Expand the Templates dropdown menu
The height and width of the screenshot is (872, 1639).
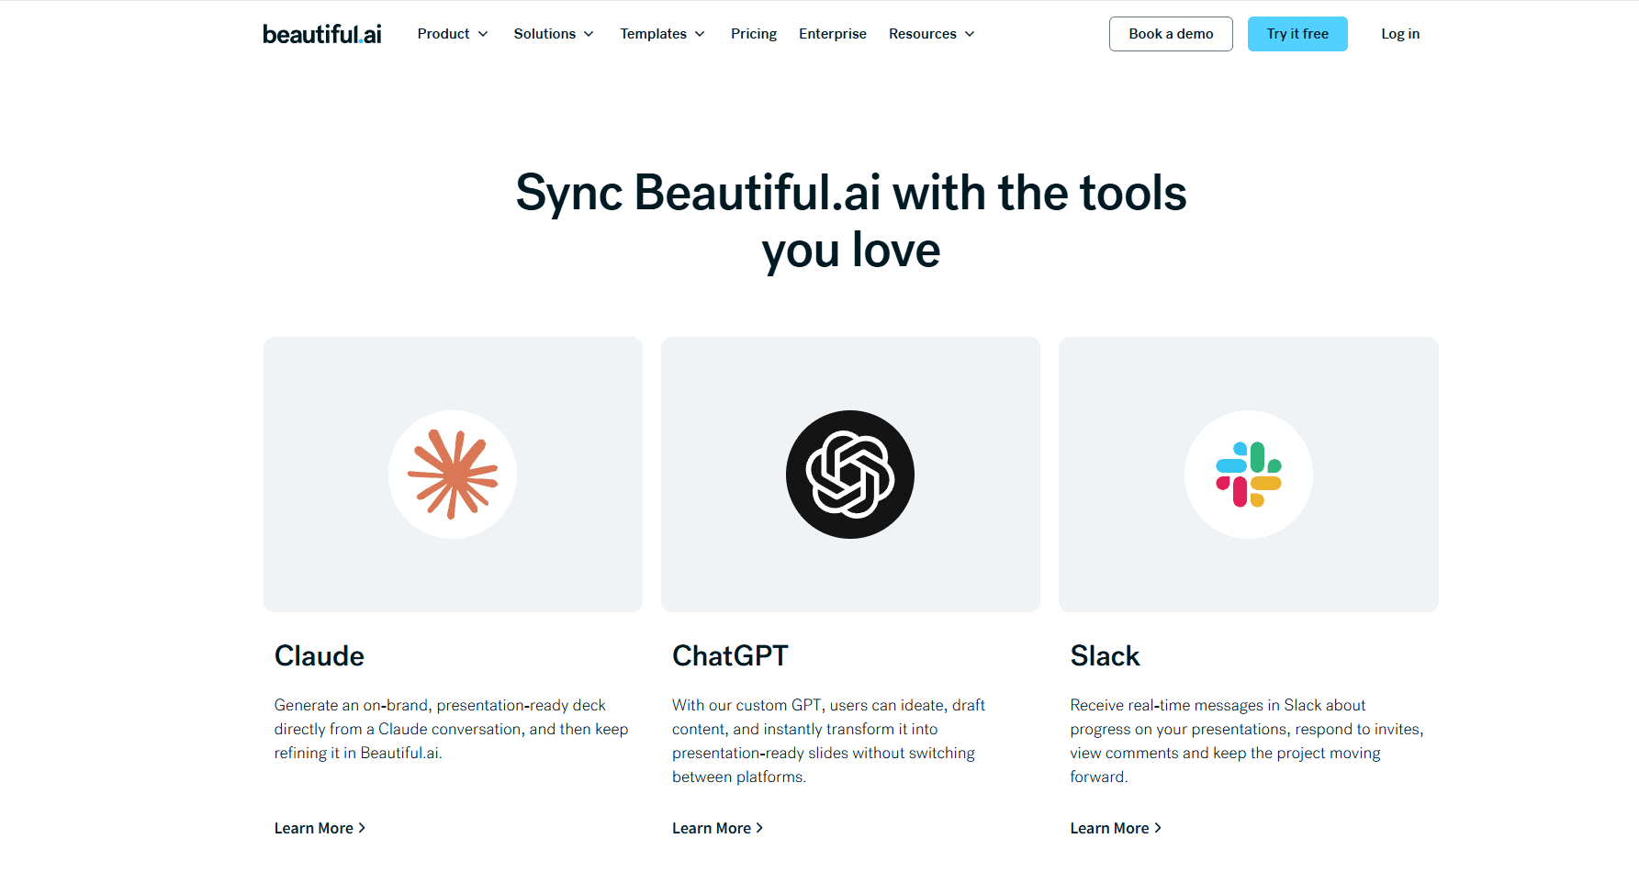click(662, 34)
